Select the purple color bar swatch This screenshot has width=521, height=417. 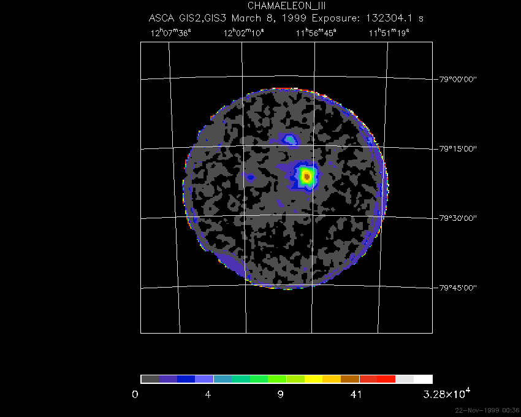point(168,379)
